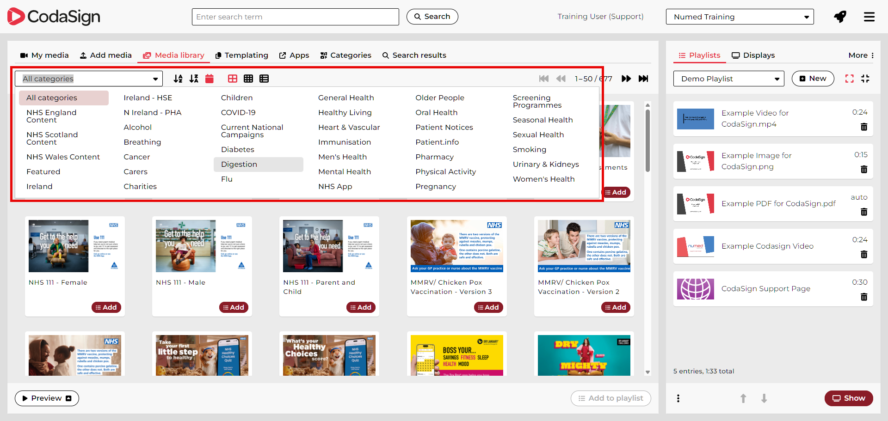This screenshot has width=888, height=421.
Task: Expand the Demo Playlist dropdown
Action: [728, 79]
